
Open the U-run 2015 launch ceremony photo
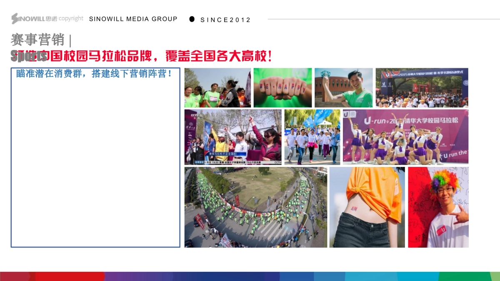coord(422,87)
